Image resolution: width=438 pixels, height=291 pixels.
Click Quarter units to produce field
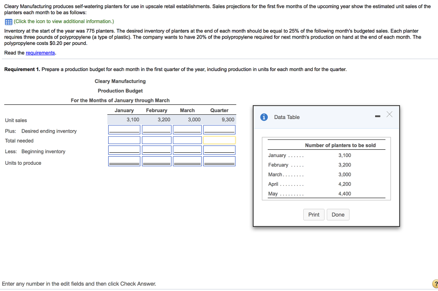(219, 160)
